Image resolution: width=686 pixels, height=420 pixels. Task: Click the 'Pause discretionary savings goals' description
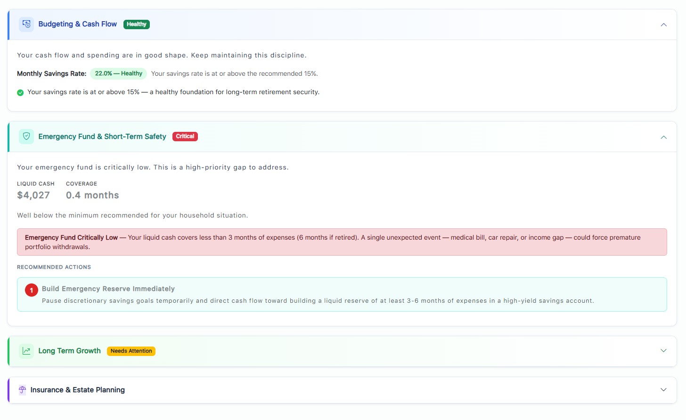[x=318, y=301]
